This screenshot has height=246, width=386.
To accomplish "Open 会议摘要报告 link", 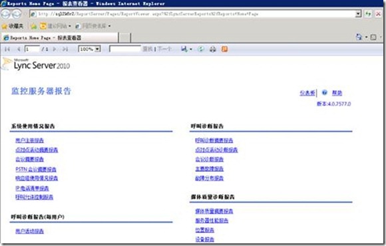I will click(29, 160).
